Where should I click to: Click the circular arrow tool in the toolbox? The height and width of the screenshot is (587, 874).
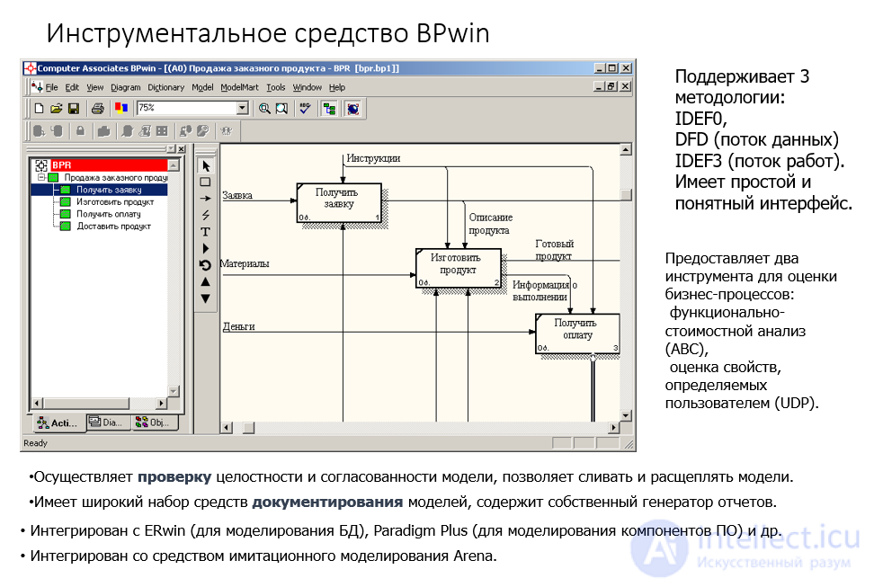(x=205, y=265)
